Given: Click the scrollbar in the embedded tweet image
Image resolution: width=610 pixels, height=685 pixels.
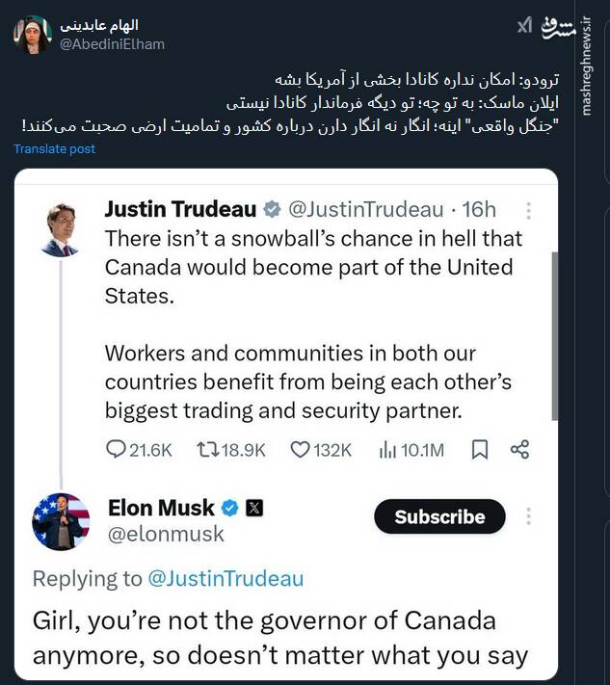Looking at the screenshot, I should (553, 337).
